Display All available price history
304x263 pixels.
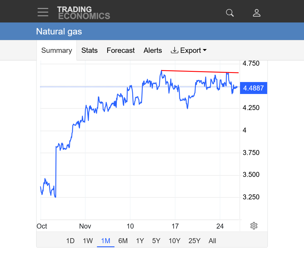click(x=212, y=241)
